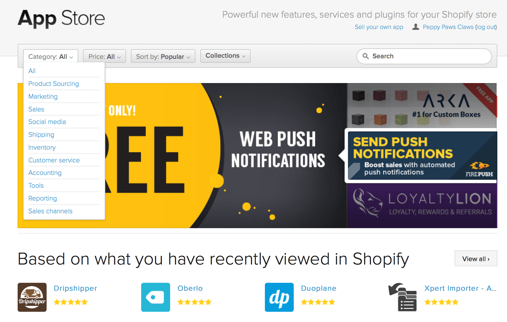This screenshot has width=507, height=322.
Task: Collapse the Category: All dropdown
Action: point(51,56)
